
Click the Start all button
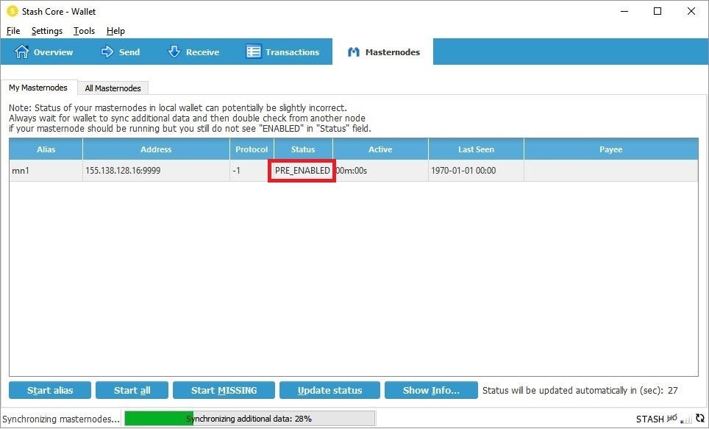pyautogui.click(x=132, y=391)
